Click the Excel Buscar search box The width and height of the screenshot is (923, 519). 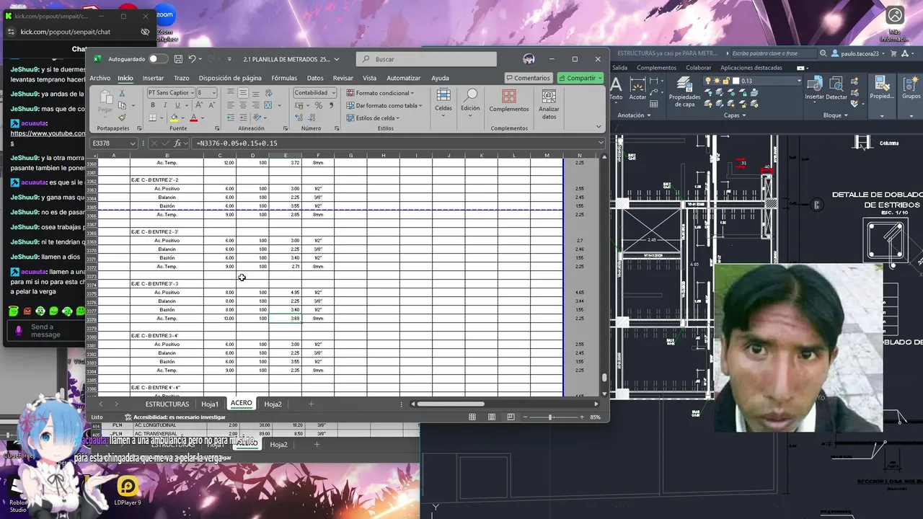click(x=426, y=59)
